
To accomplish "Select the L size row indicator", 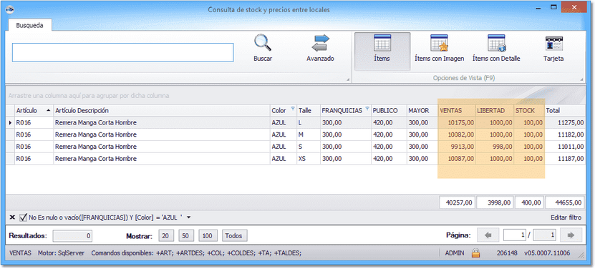I will pos(10,122).
